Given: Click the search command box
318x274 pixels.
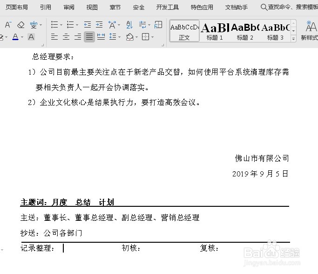Looking at the screenshot, I should [x=289, y=7].
